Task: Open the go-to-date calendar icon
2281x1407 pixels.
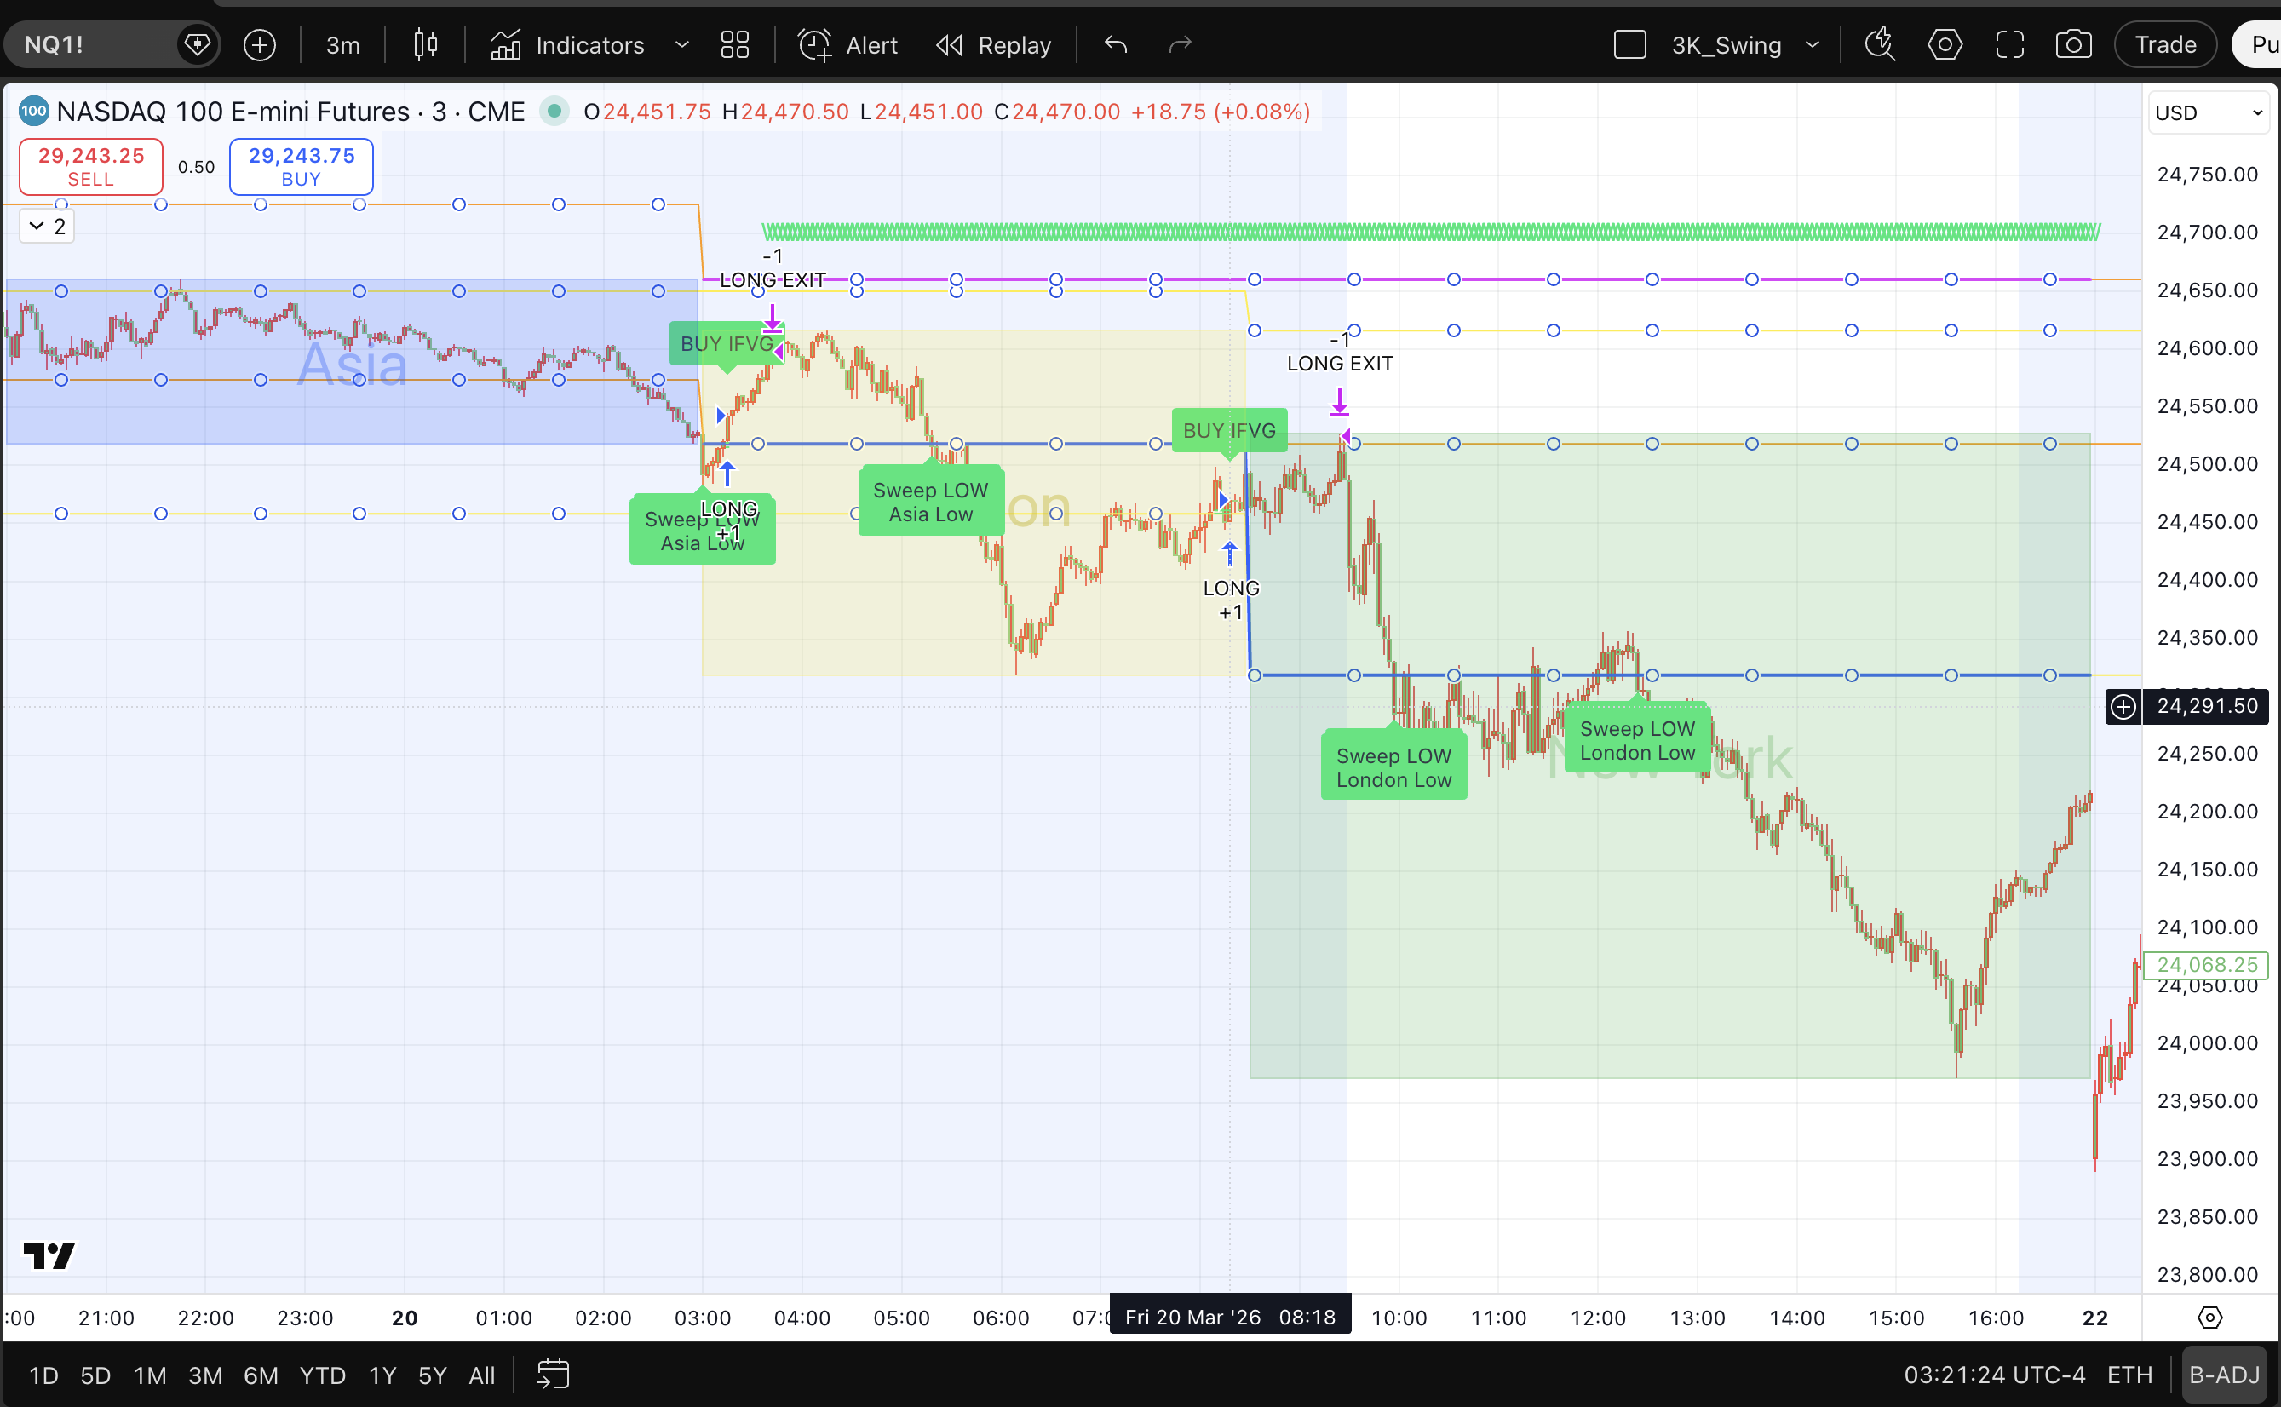Action: [553, 1375]
